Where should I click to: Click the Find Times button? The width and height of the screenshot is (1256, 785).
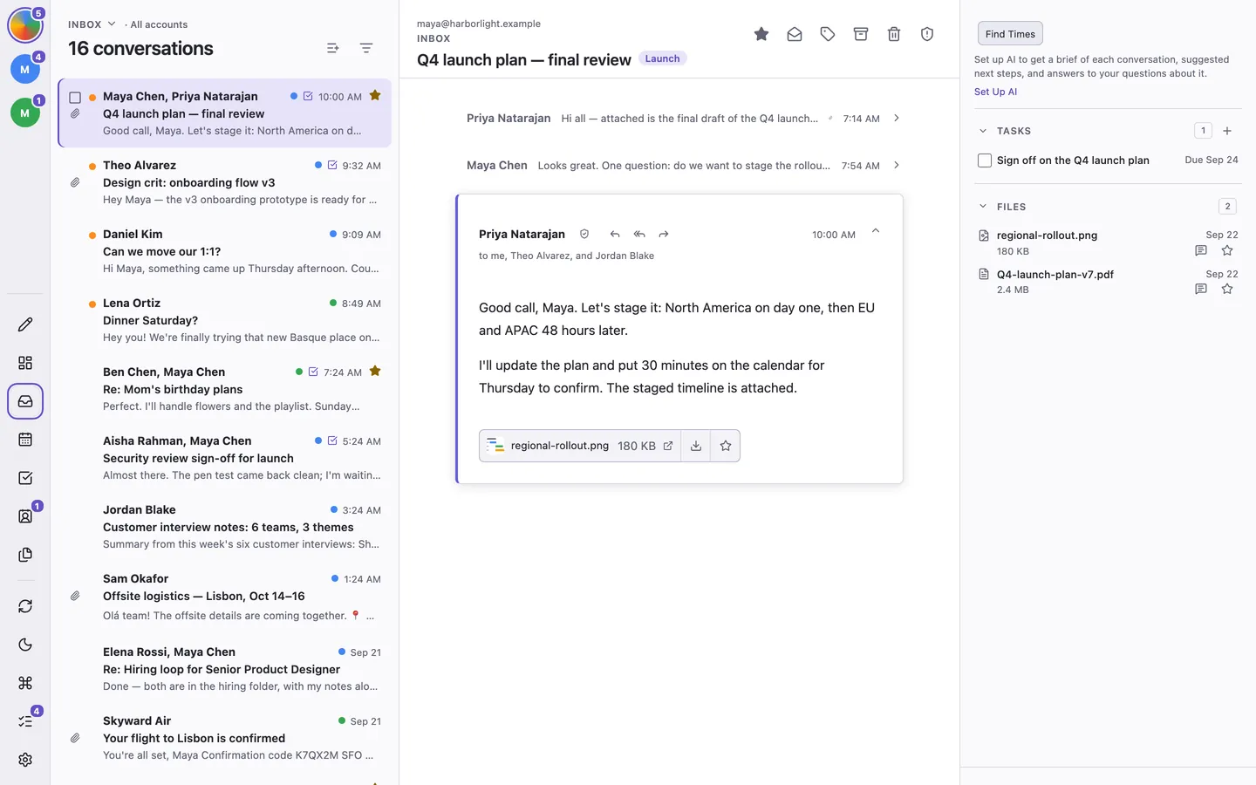coord(1010,34)
